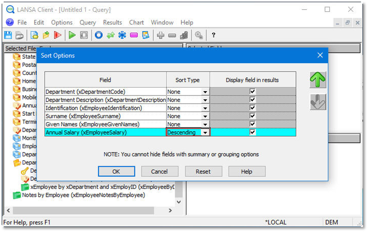Open the Query menu
Viewport: 368px width, 232px height.
pos(88,22)
